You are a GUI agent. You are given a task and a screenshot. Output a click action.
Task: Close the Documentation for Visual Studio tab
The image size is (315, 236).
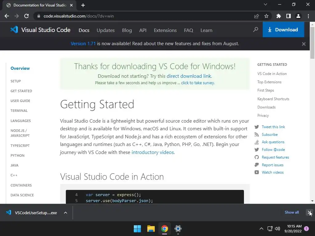71,5
